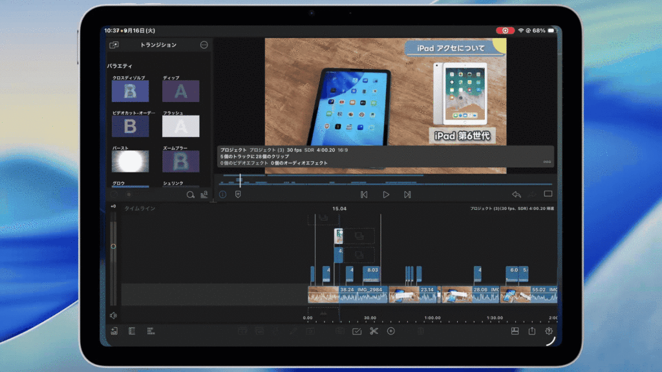This screenshot has height=372, width=662.
Task: Click the シュリンク transition label
Action: tap(173, 183)
